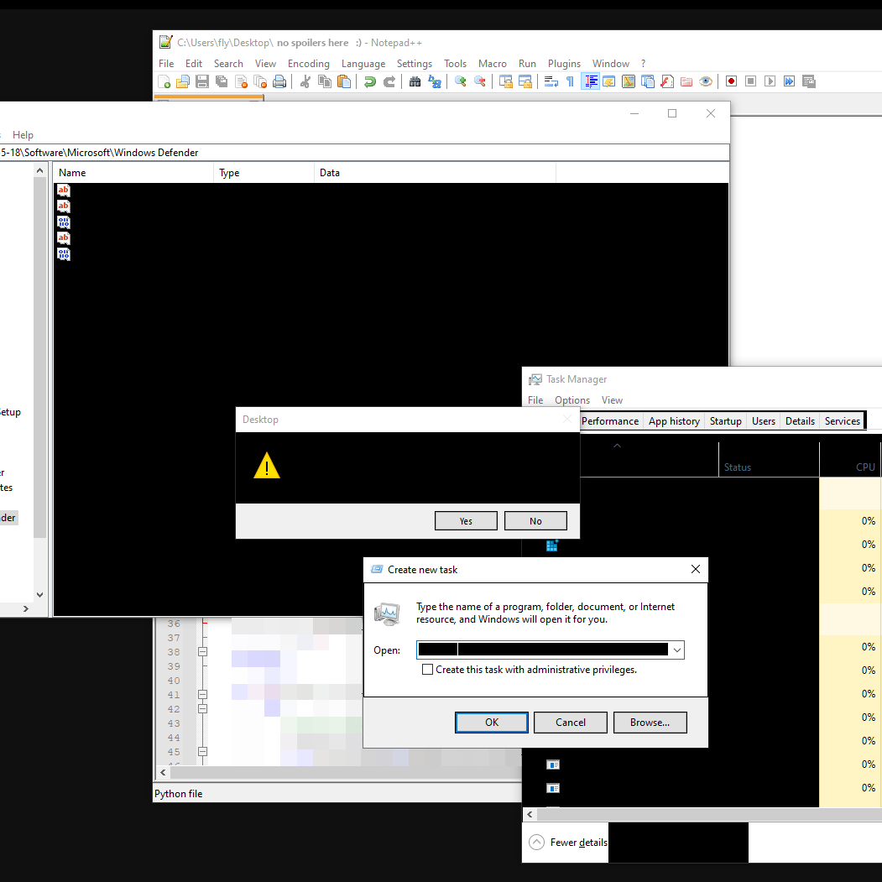Viewport: 882px width, 882px height.
Task: Click Browse... in Create new task dialog
Action: pyautogui.click(x=650, y=723)
